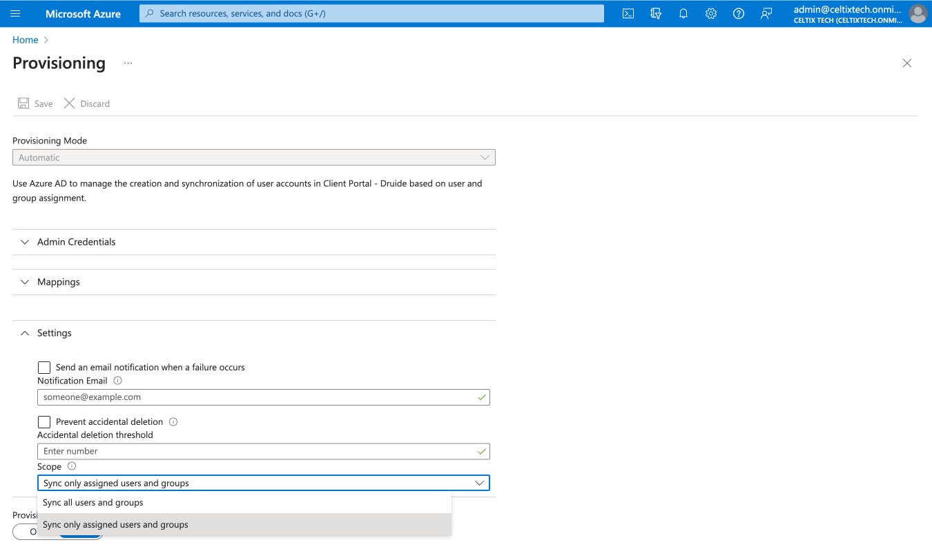The height and width of the screenshot is (549, 932).
Task: Click the info icon next to Scope
Action: pos(72,466)
